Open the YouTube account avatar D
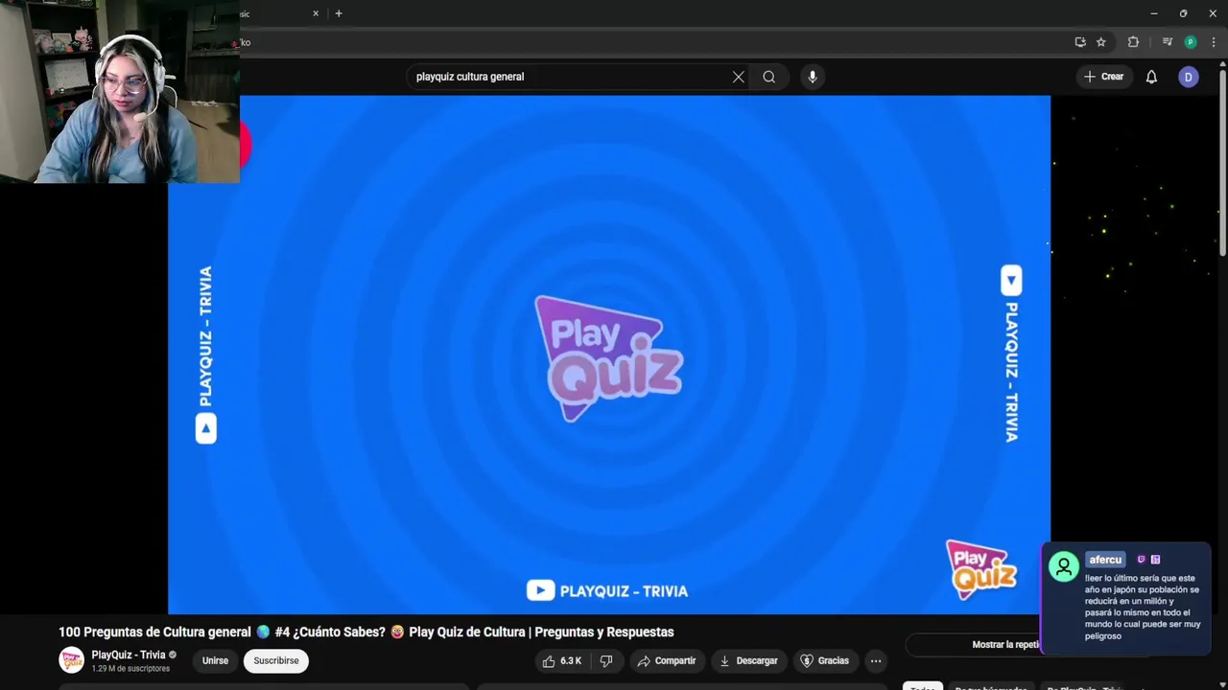This screenshot has width=1228, height=690. (1189, 77)
